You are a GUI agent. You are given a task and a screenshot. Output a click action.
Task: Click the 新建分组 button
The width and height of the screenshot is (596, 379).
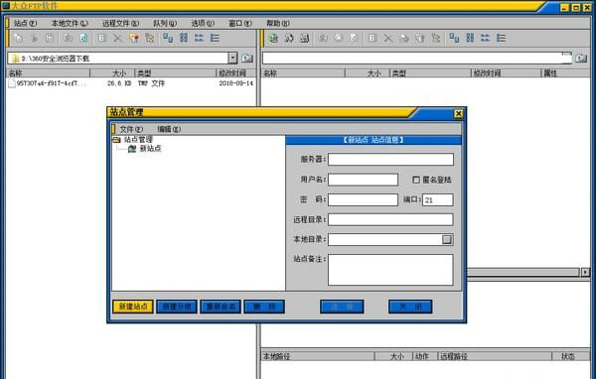tap(177, 307)
